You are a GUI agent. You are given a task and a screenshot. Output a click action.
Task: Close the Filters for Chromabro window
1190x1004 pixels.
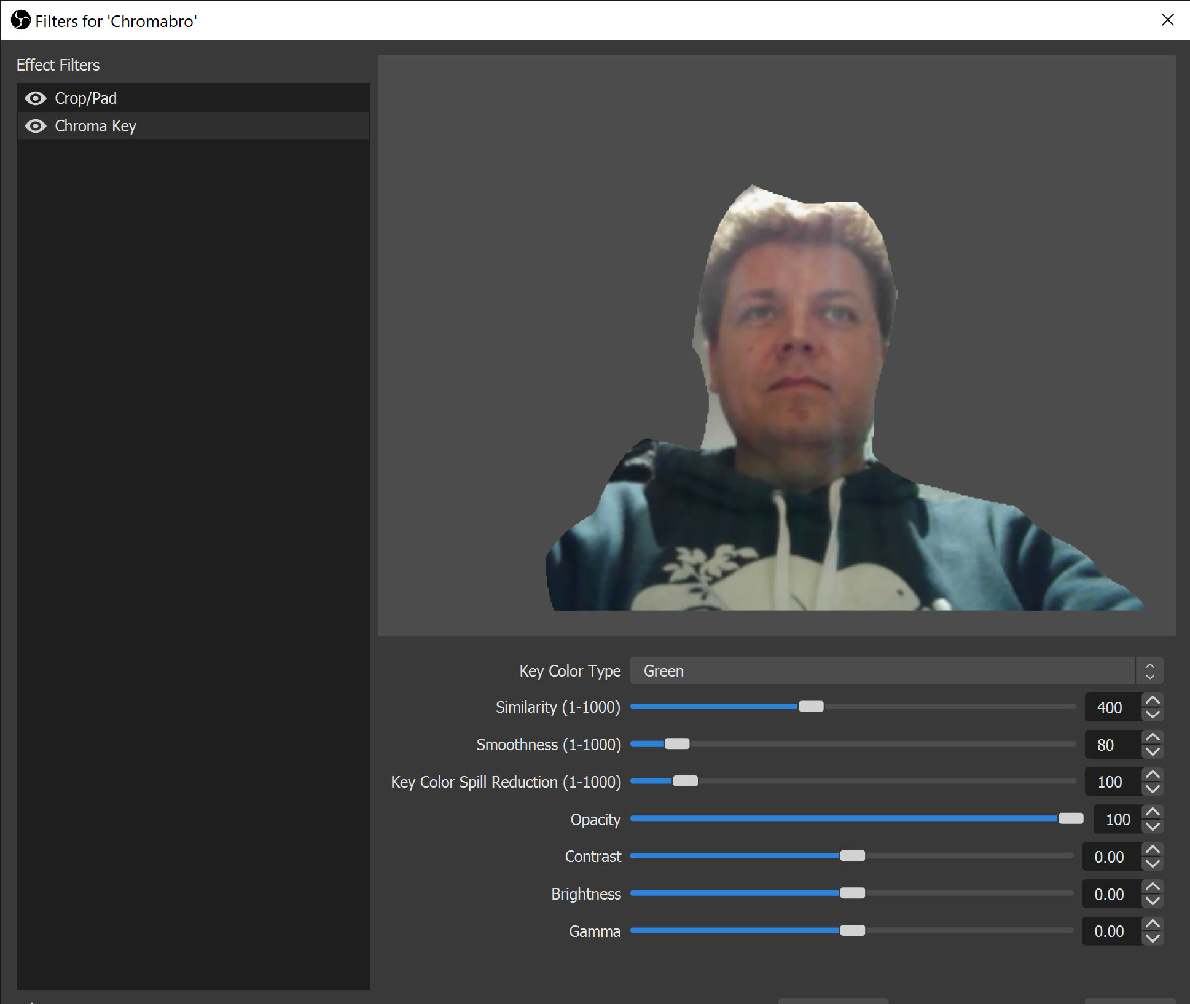tap(1168, 20)
